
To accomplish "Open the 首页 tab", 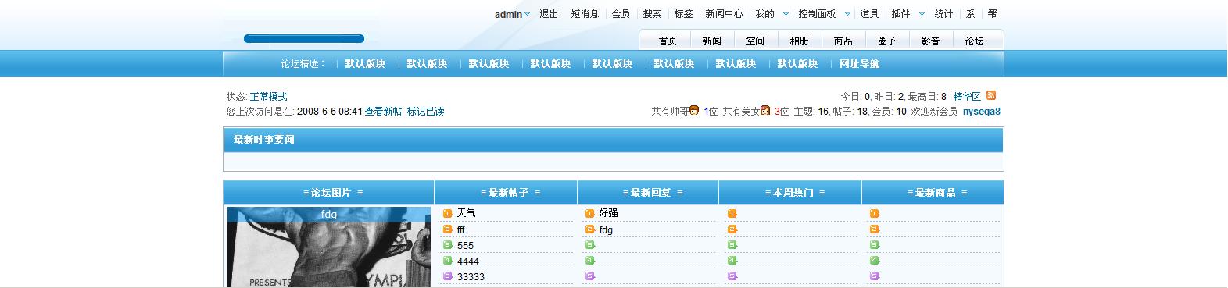I will (x=668, y=41).
